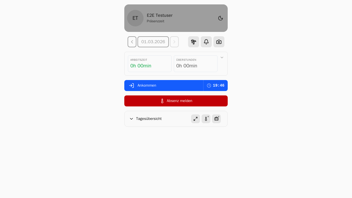Open the date field showing 01.03.2026
The width and height of the screenshot is (352, 198).
(x=153, y=42)
